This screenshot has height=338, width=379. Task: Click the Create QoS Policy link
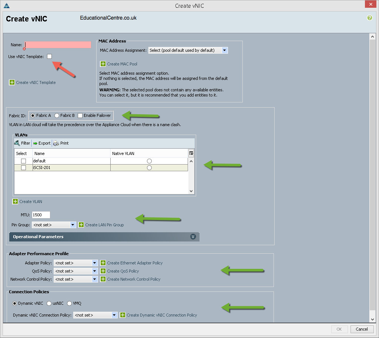coord(123,271)
